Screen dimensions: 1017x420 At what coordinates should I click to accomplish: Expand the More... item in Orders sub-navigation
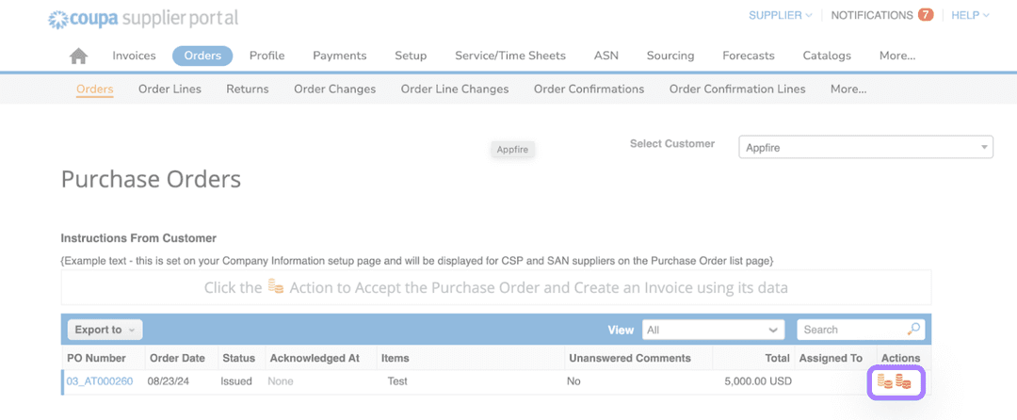click(x=848, y=89)
